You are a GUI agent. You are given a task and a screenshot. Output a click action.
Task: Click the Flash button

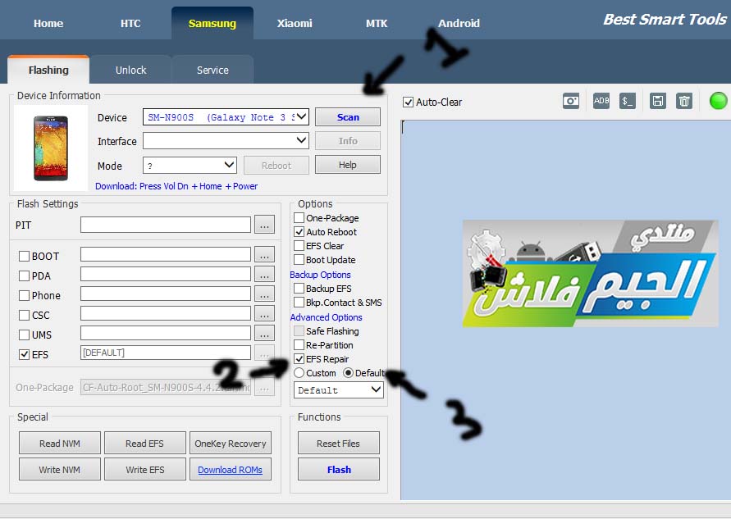[x=339, y=469]
